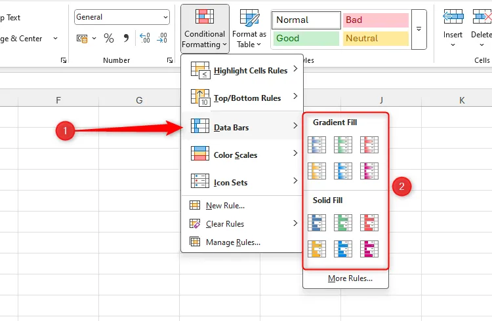The height and width of the screenshot is (321, 492).
Task: Click Highlight Cells Rules icon
Action: click(200, 70)
